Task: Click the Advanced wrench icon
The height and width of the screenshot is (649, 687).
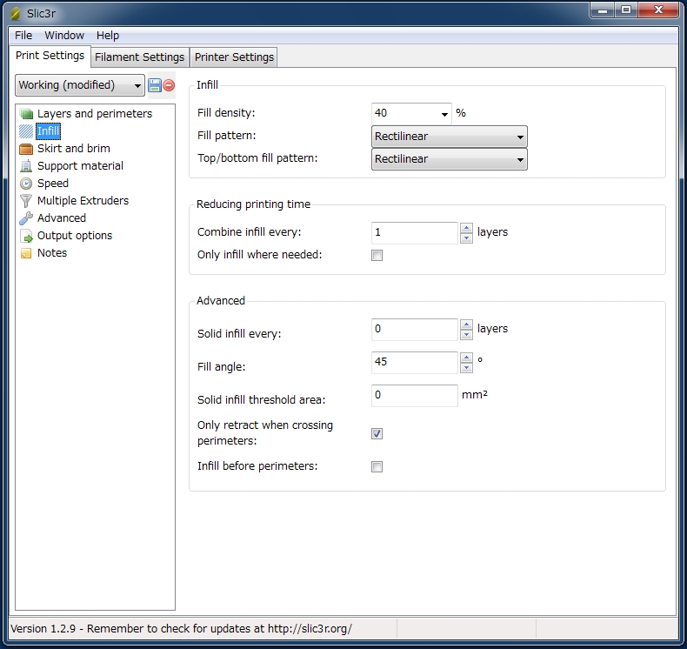Action: pyautogui.click(x=26, y=218)
